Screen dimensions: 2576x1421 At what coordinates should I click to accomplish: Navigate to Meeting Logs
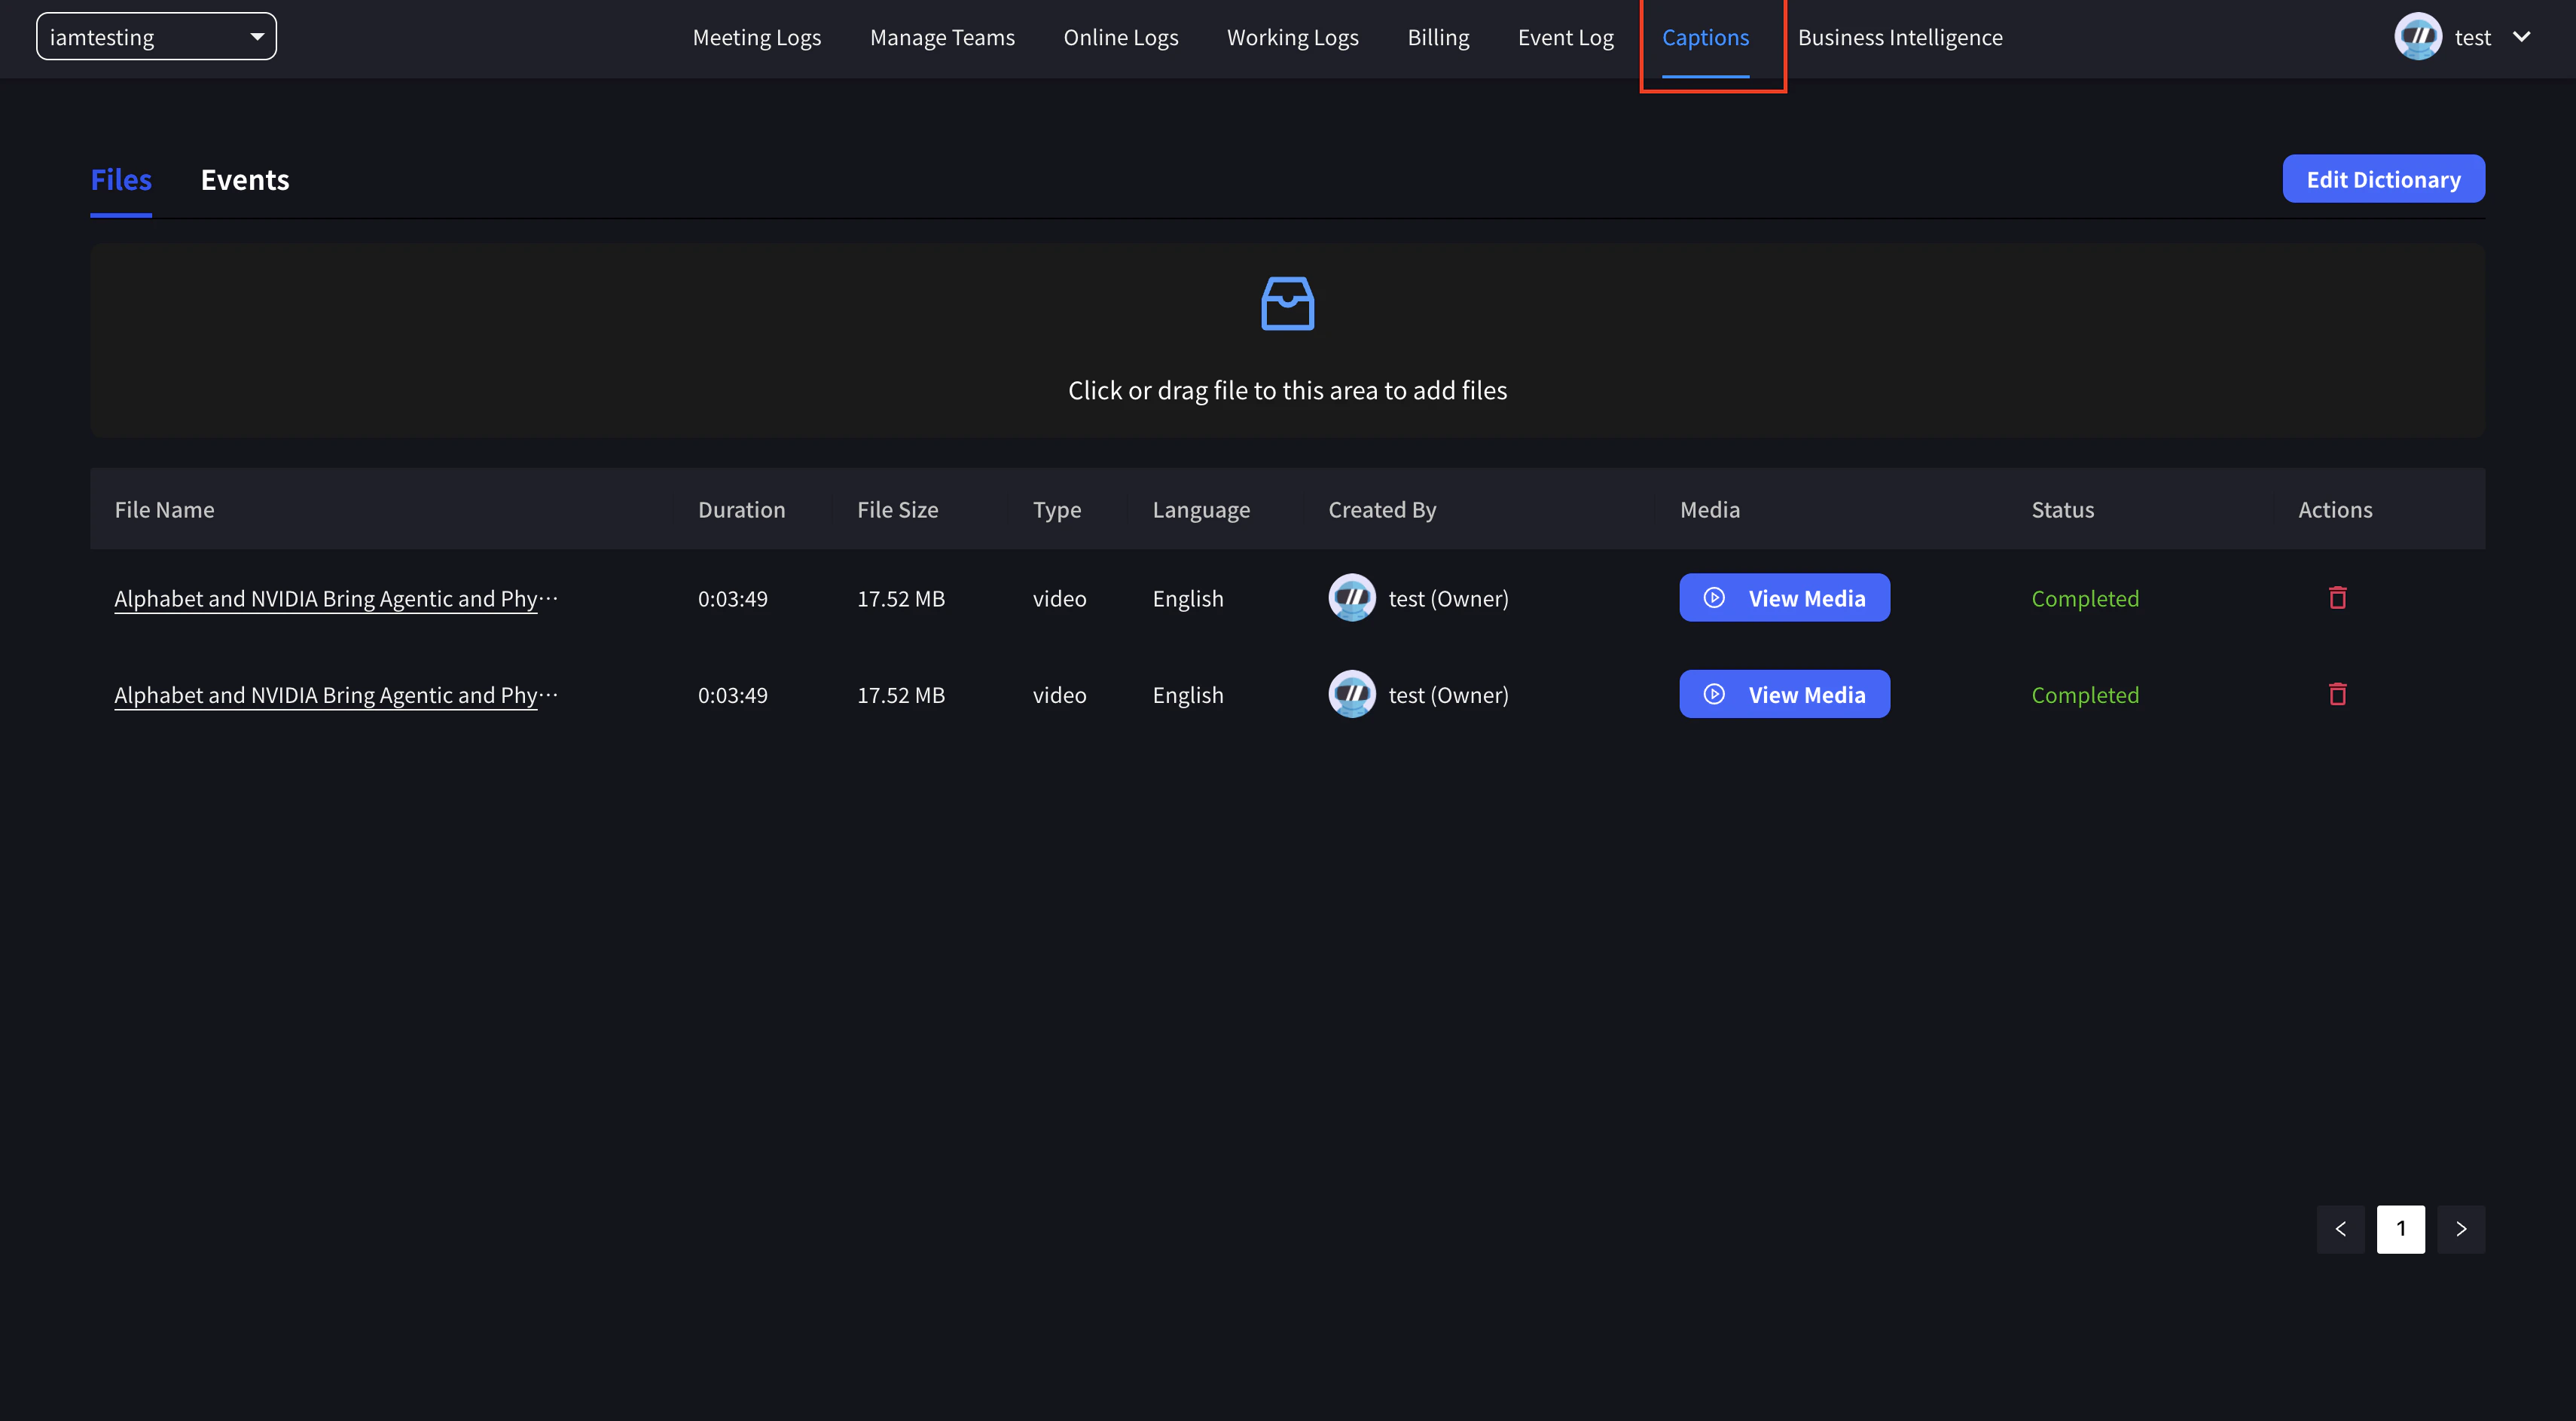[x=756, y=38]
